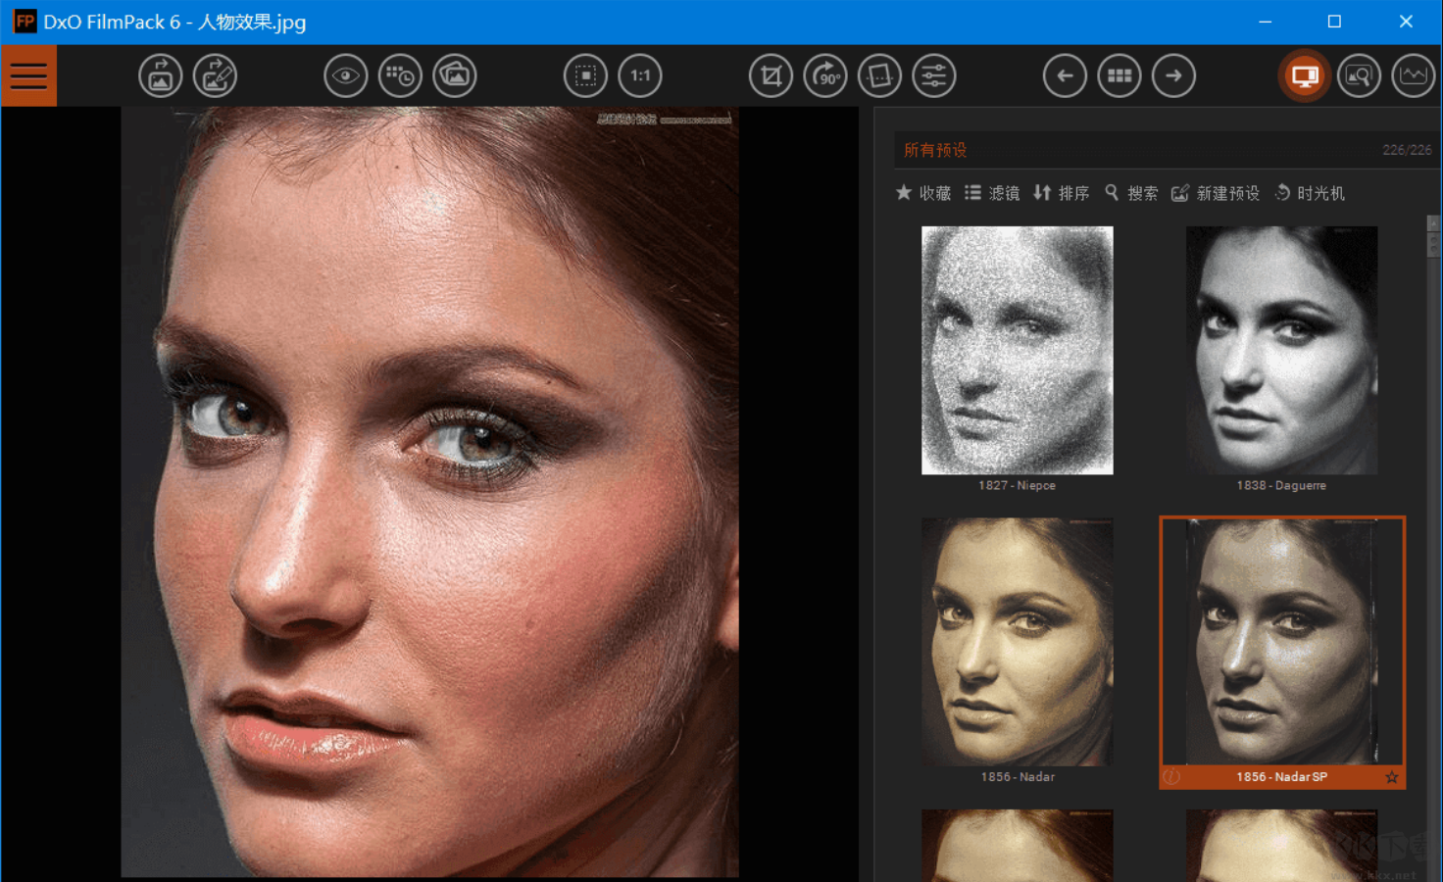Open the navigator zoom panel
This screenshot has width=1443, height=882.
[x=1359, y=75]
